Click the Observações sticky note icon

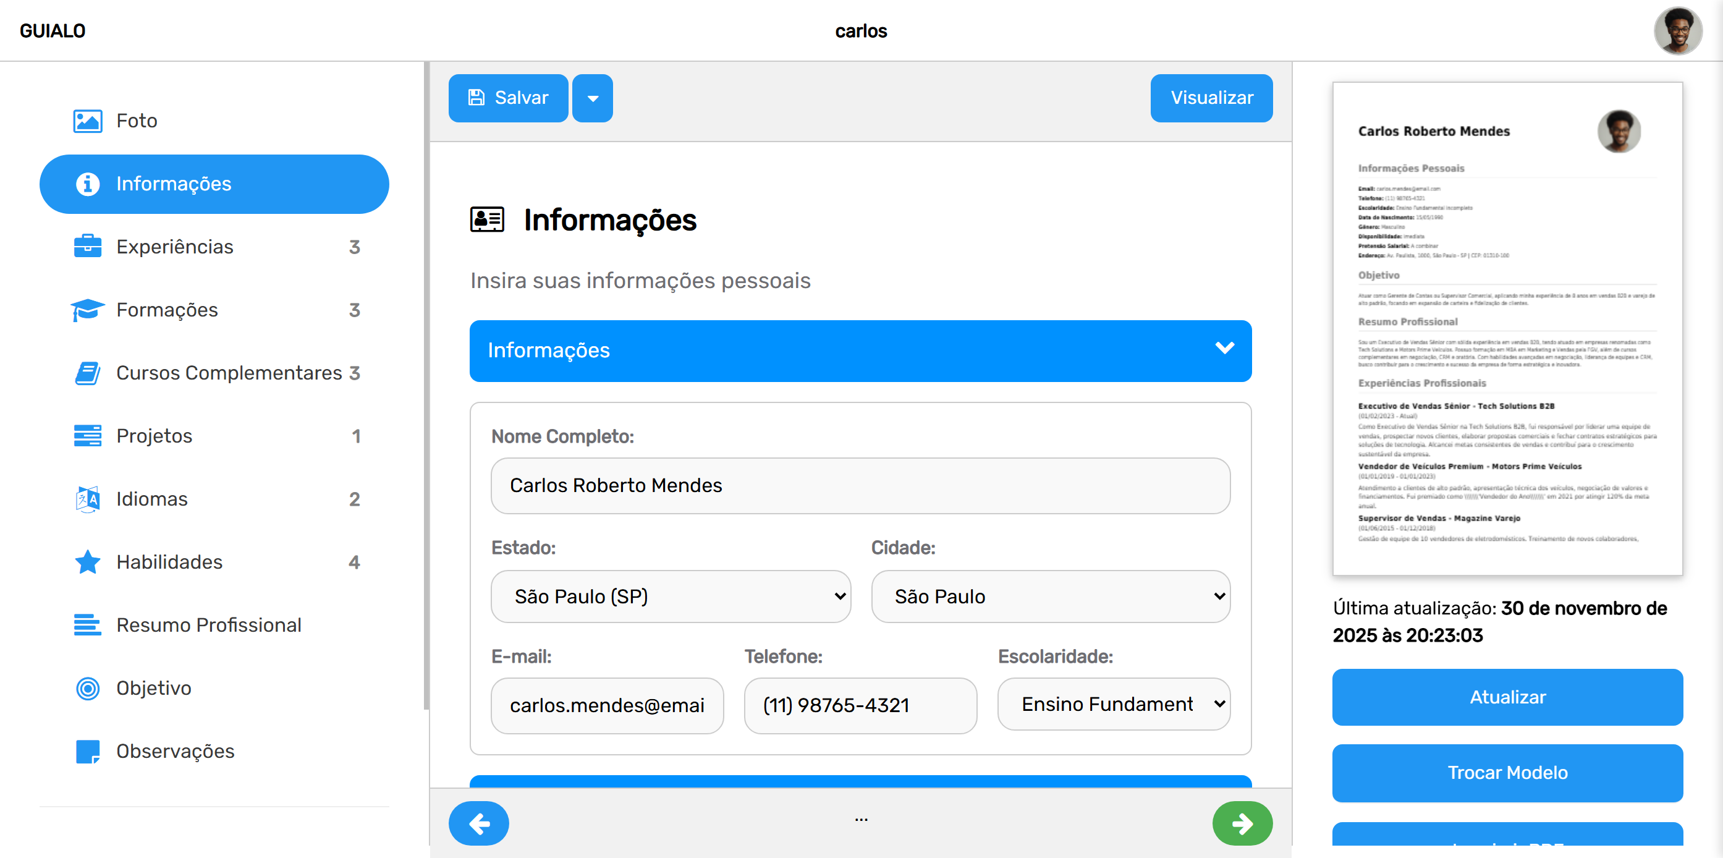pos(88,751)
